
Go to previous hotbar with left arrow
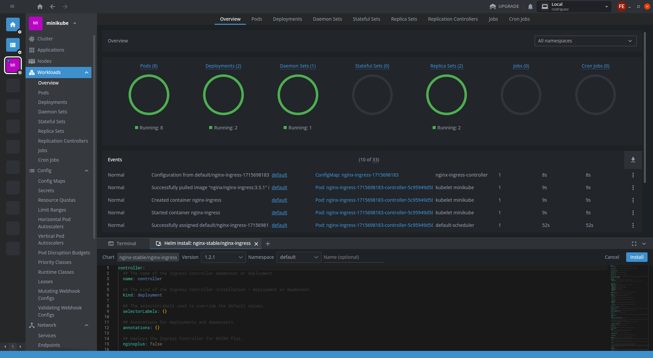[x=5, y=346]
